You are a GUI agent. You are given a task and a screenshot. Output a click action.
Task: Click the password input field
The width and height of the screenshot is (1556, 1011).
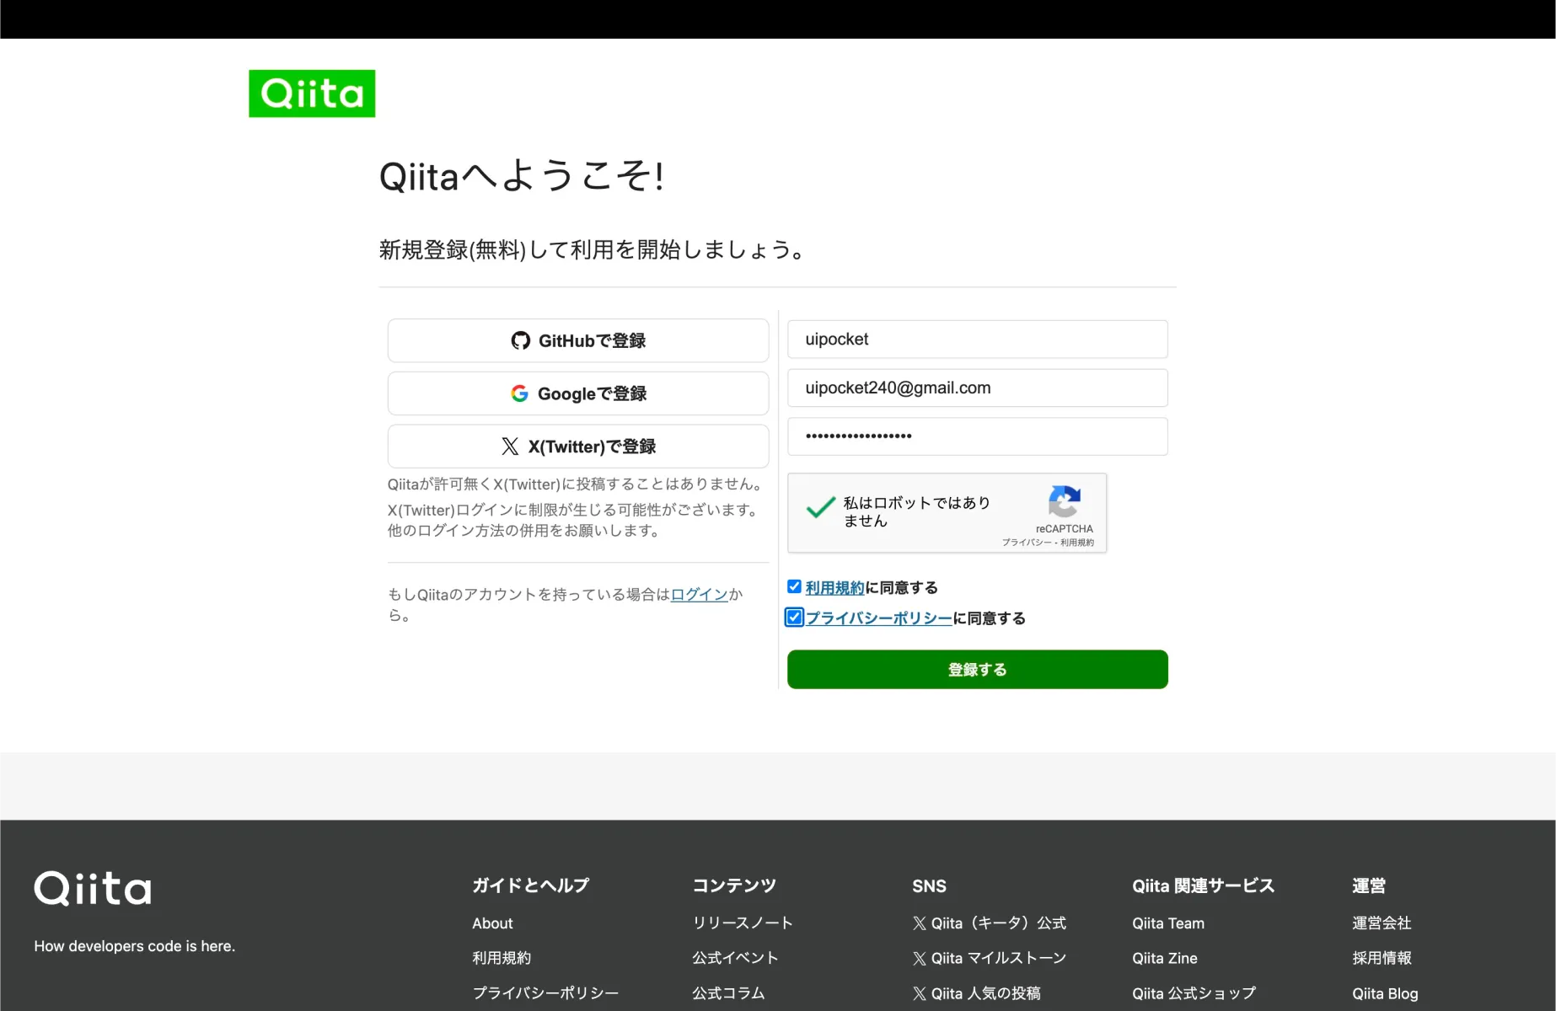(x=977, y=436)
